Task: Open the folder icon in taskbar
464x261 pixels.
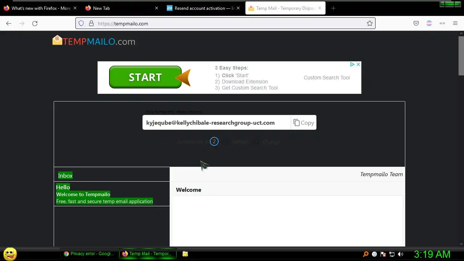Action: click(185, 254)
